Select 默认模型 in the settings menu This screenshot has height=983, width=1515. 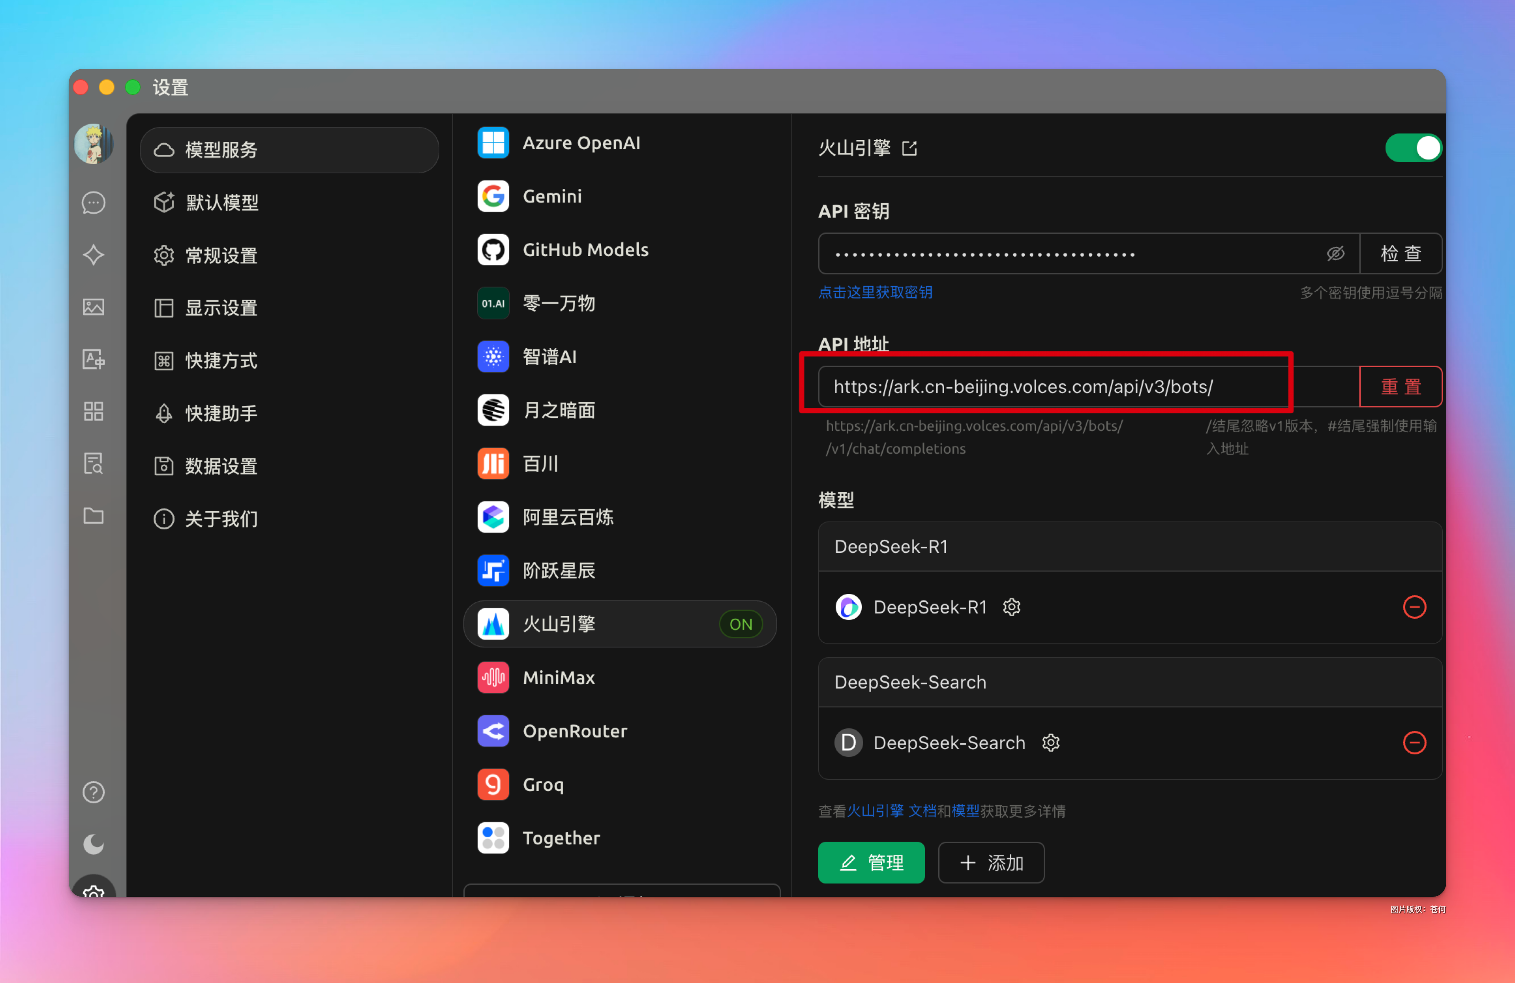click(x=221, y=203)
